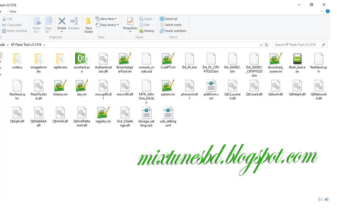The width and height of the screenshot is (337, 210).
Task: Click Select none
Action: [x=171, y=25]
